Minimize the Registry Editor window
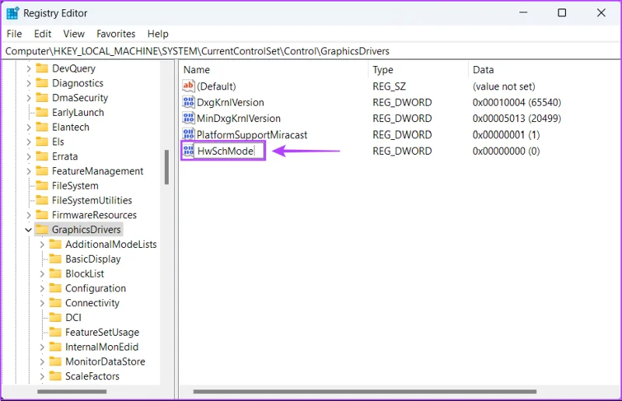This screenshot has height=401, width=622. click(523, 12)
